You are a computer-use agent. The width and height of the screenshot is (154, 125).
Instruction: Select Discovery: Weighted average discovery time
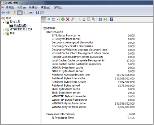click(79, 50)
